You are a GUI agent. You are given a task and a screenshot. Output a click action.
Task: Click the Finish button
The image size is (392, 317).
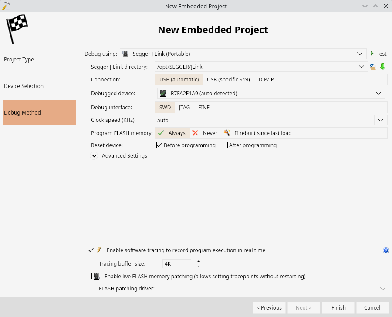(x=338, y=307)
